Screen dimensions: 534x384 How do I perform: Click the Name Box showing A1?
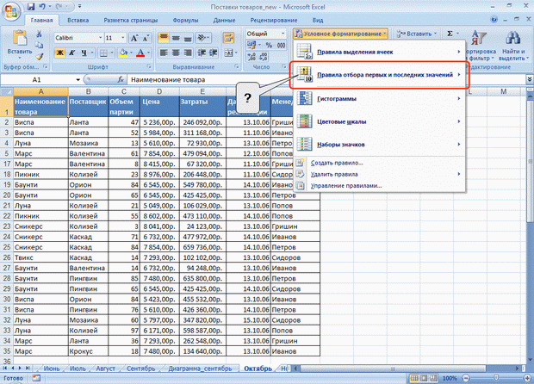tap(40, 80)
